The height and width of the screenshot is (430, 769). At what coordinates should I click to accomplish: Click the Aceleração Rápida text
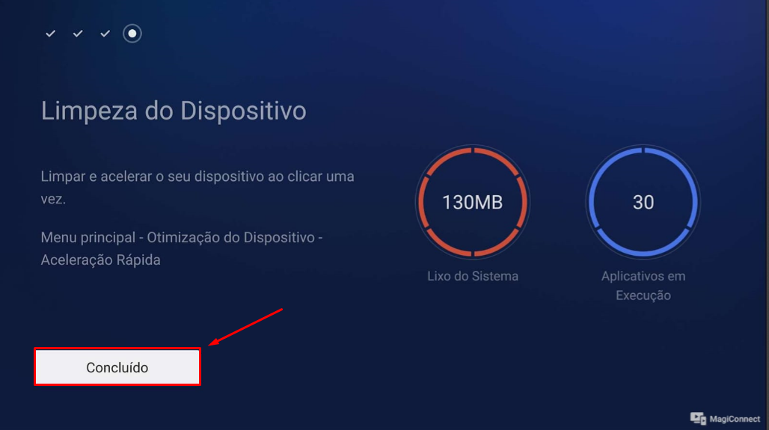pos(100,259)
